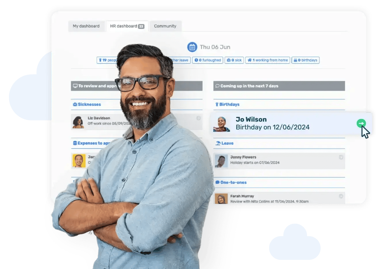Click the speech bubble icon in One-to-ones heading
Screen dimensions: 386x269
217,182
